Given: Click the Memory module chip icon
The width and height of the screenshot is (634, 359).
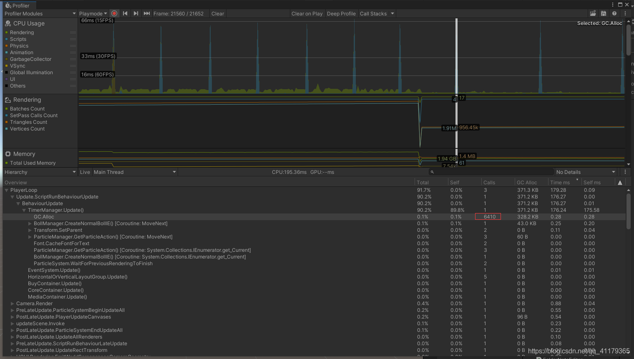Looking at the screenshot, I should (x=8, y=154).
